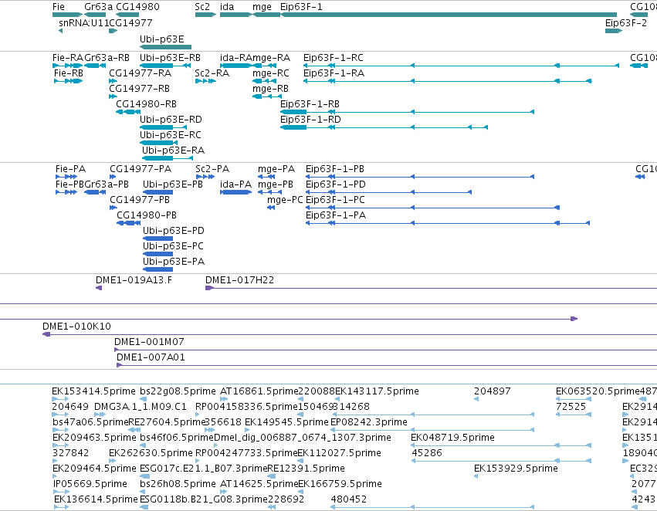657x511 pixels.
Task: Click protein ida-PA label
Action: pos(236,184)
